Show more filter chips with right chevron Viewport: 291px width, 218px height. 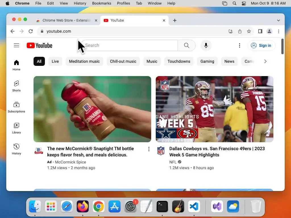click(265, 61)
